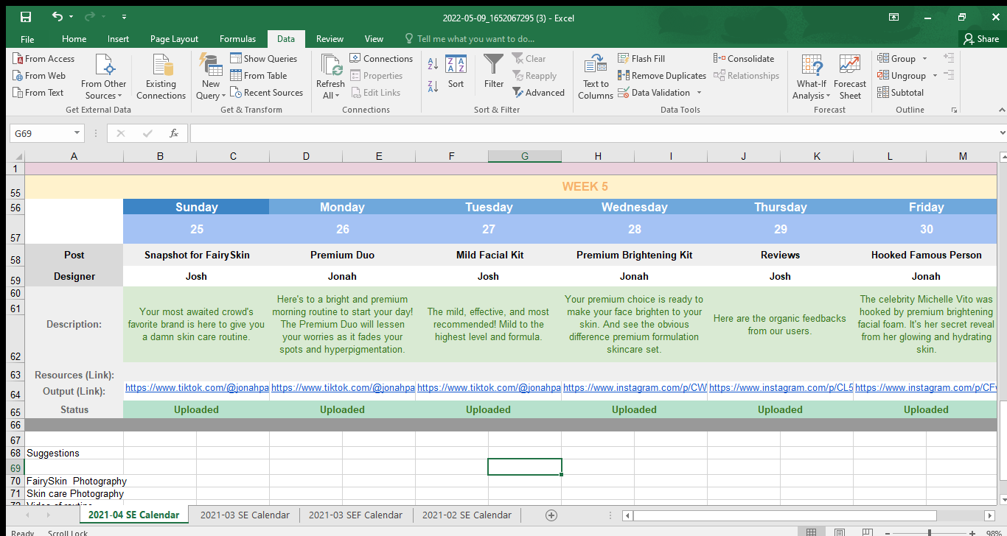This screenshot has height=536, width=1007.
Task: Add a new sheet with plus button
Action: pyautogui.click(x=551, y=515)
